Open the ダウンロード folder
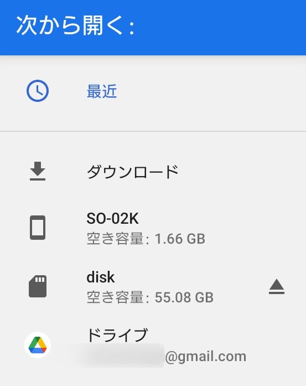Viewport: 306px width, 386px height. [x=153, y=172]
